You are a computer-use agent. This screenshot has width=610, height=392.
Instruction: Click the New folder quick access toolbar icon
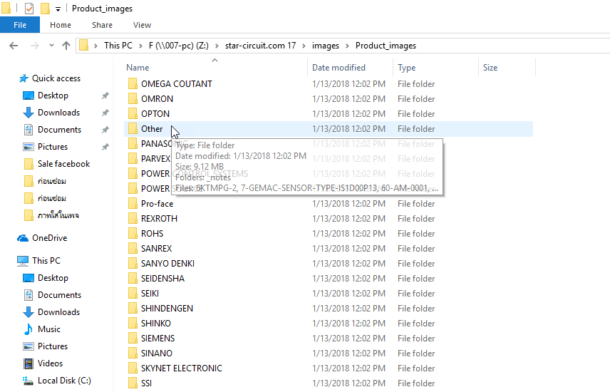(x=45, y=8)
